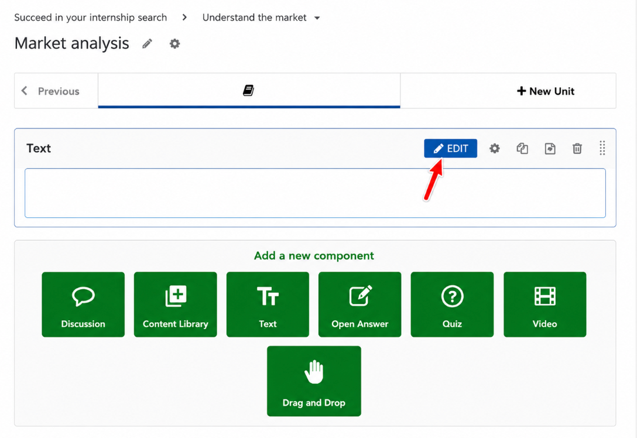
Task: Add a Content Library component
Action: [176, 304]
